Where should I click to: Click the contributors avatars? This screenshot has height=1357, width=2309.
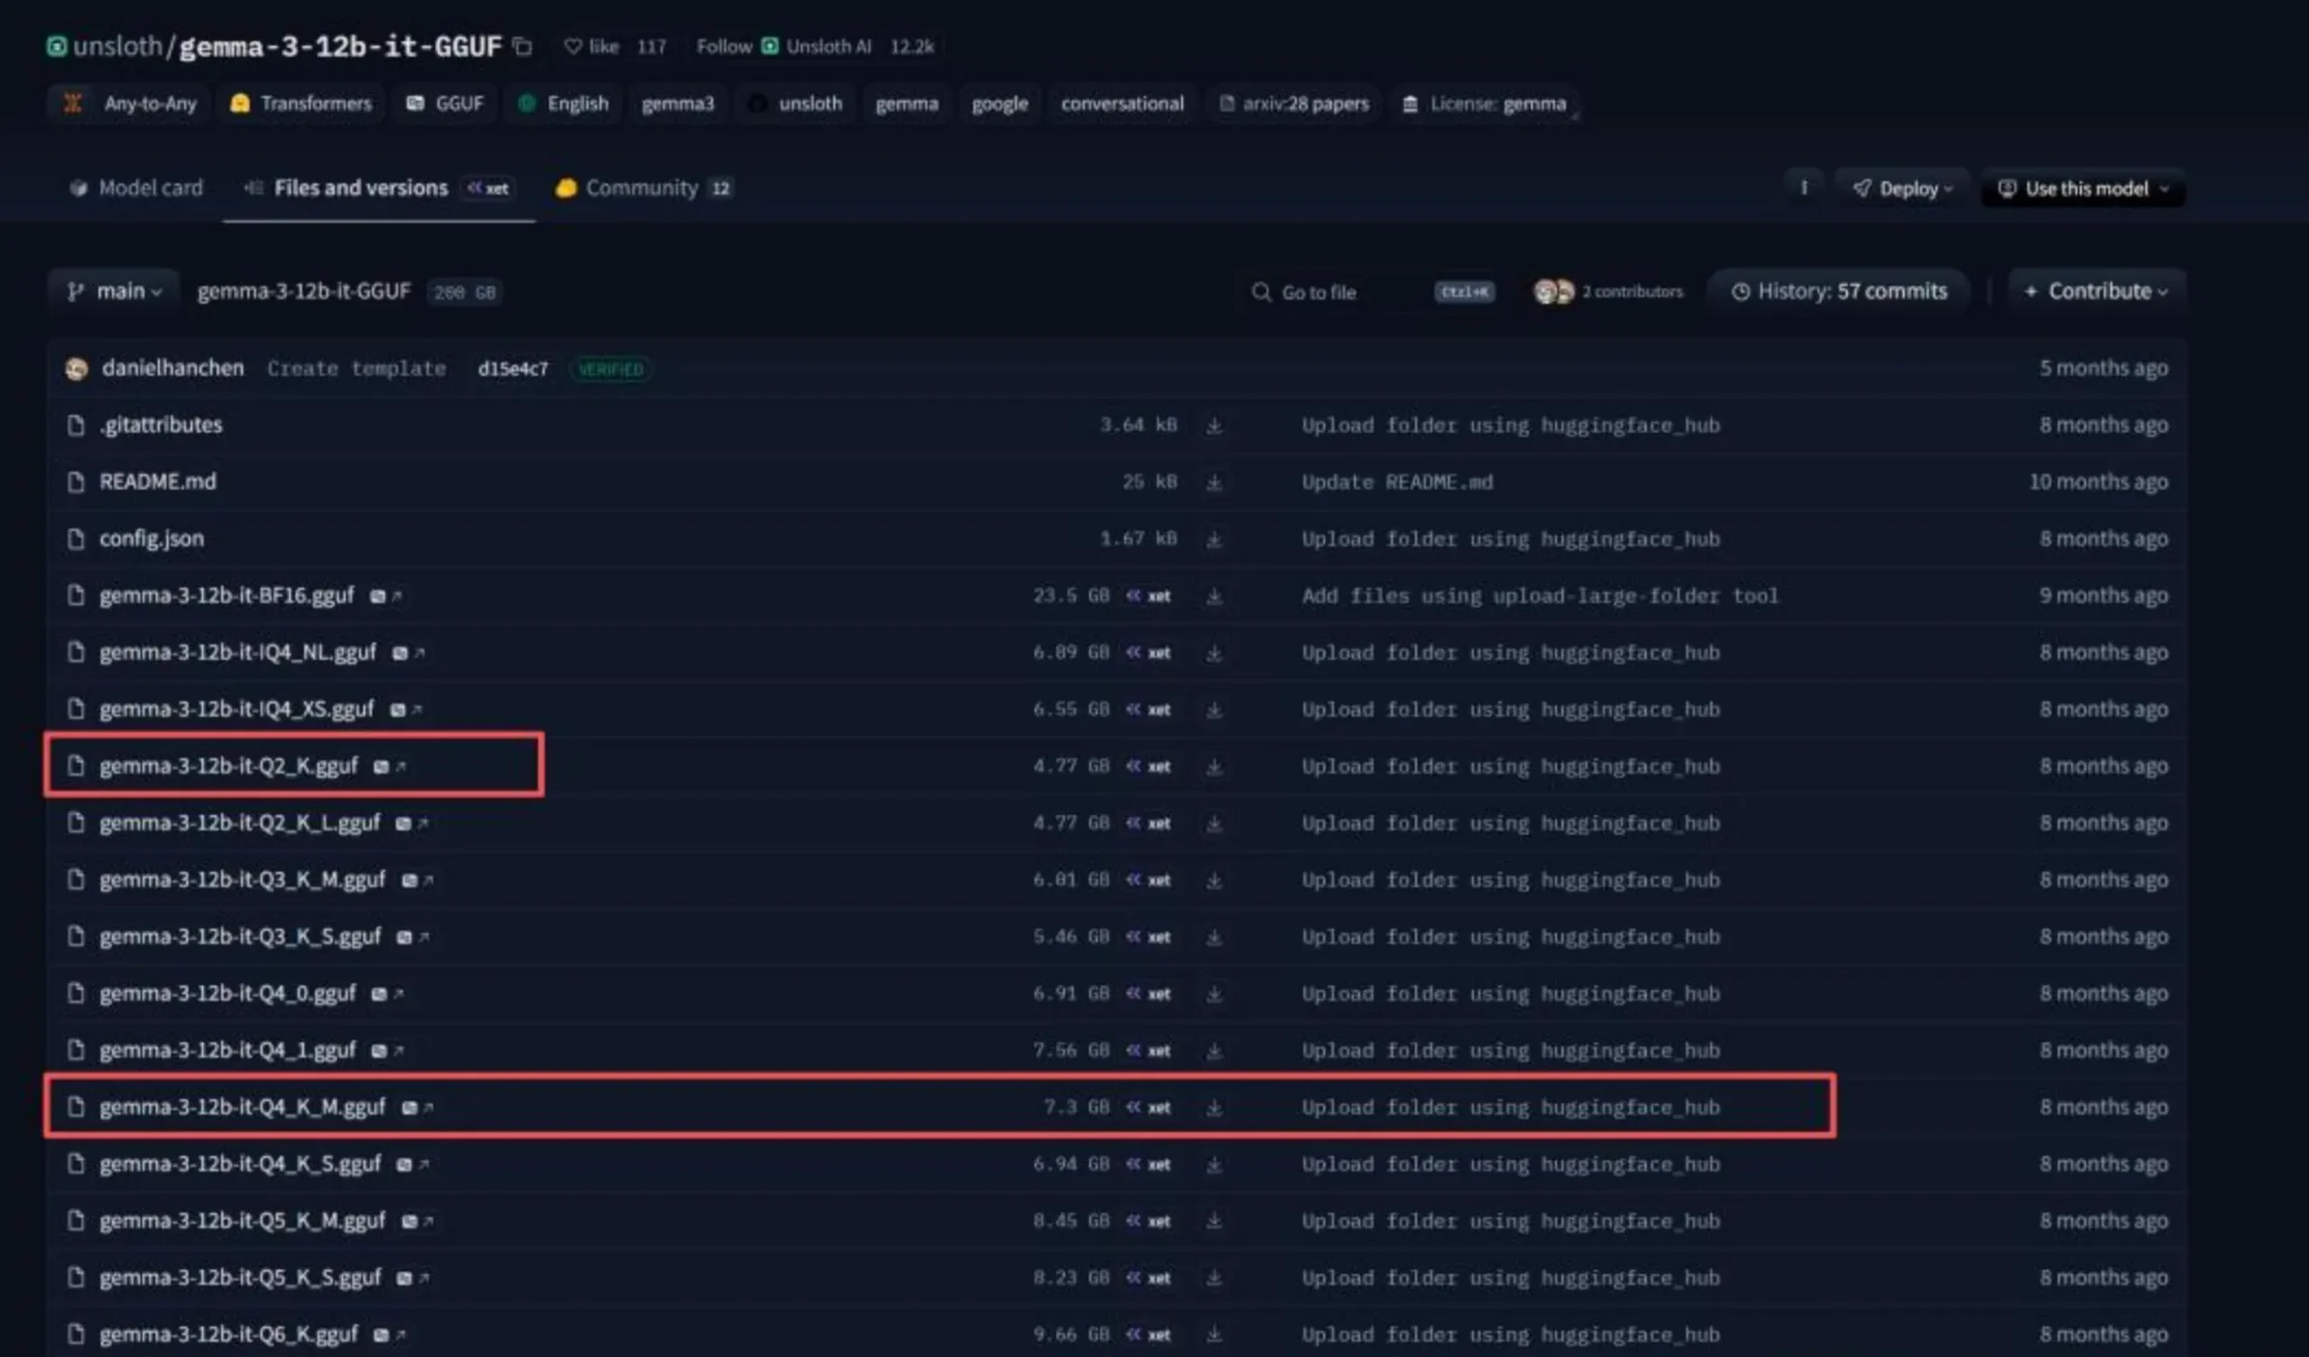click(x=1554, y=291)
